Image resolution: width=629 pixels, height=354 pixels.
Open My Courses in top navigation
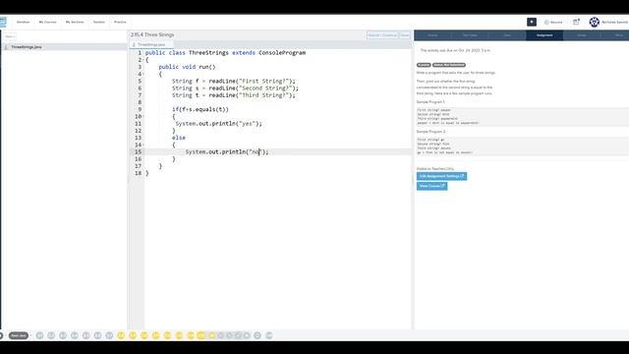click(x=47, y=22)
